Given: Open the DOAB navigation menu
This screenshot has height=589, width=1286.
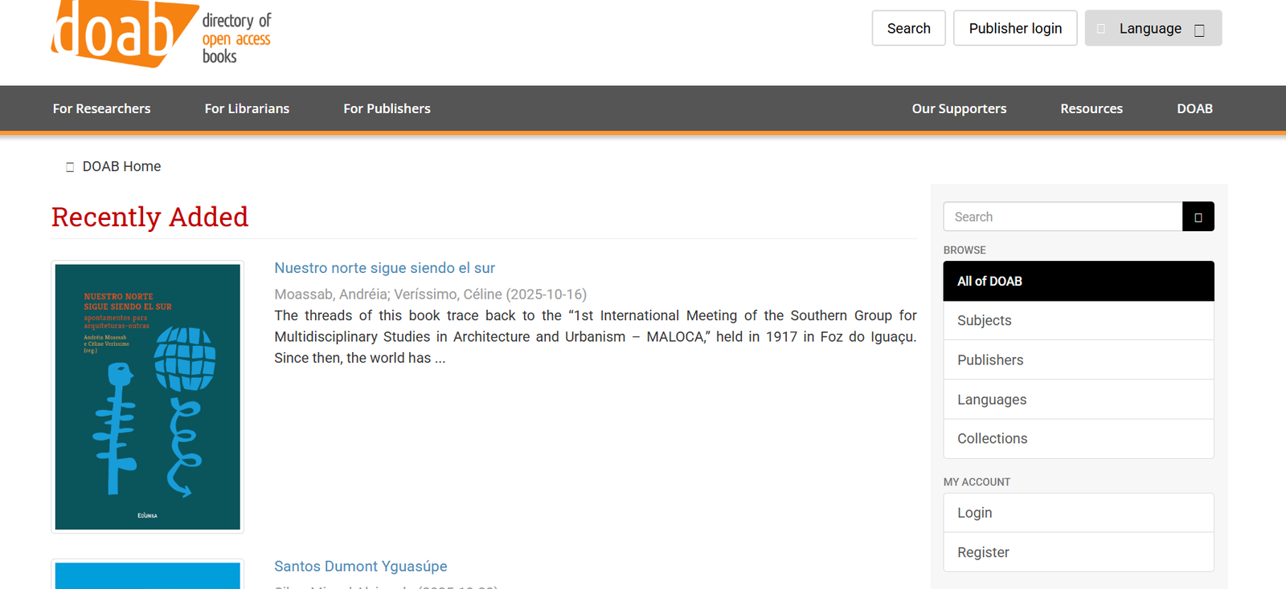Looking at the screenshot, I should point(1194,108).
